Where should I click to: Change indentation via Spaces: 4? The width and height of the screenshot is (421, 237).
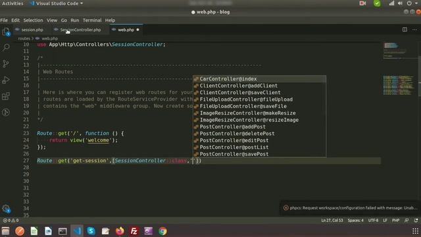[355, 221]
